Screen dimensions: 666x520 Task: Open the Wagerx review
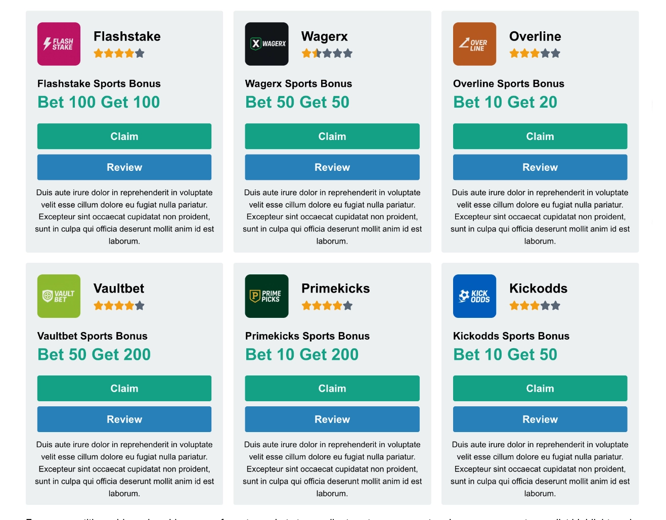[332, 167]
